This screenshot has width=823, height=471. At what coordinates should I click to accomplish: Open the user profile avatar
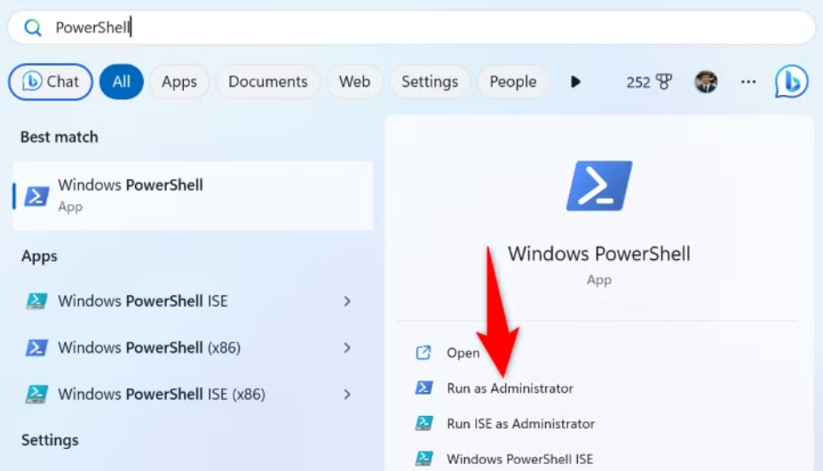(x=706, y=82)
